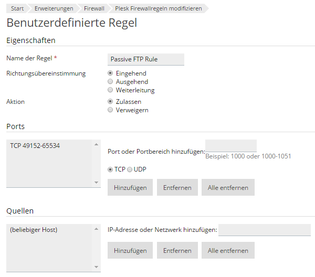This screenshot has height=277, width=315.
Task: Select the Eingehend direction radio button
Action: click(110, 73)
